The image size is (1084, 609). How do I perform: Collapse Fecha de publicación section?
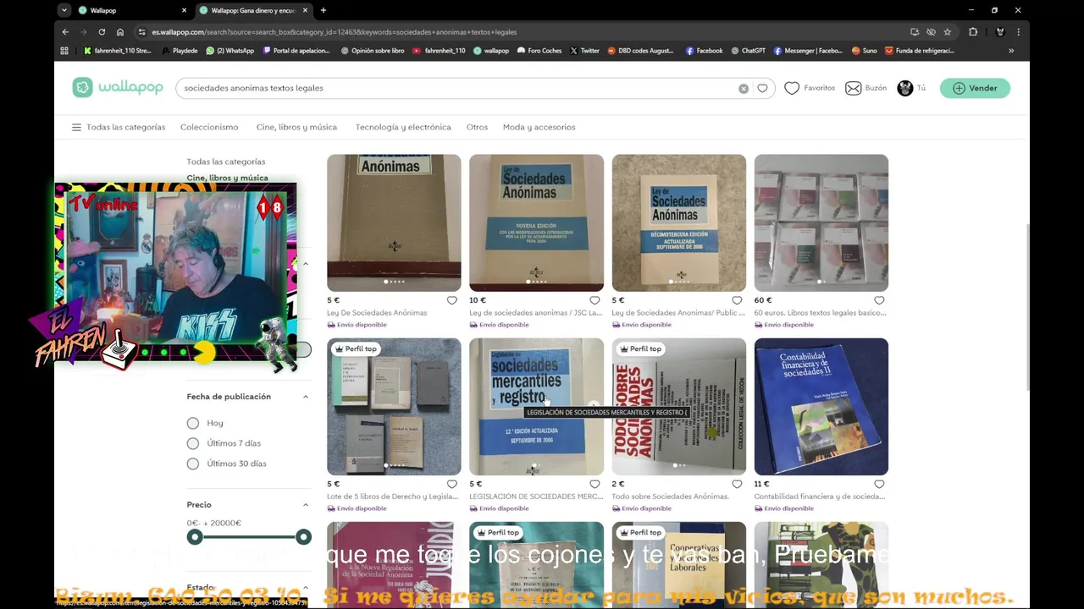point(306,397)
